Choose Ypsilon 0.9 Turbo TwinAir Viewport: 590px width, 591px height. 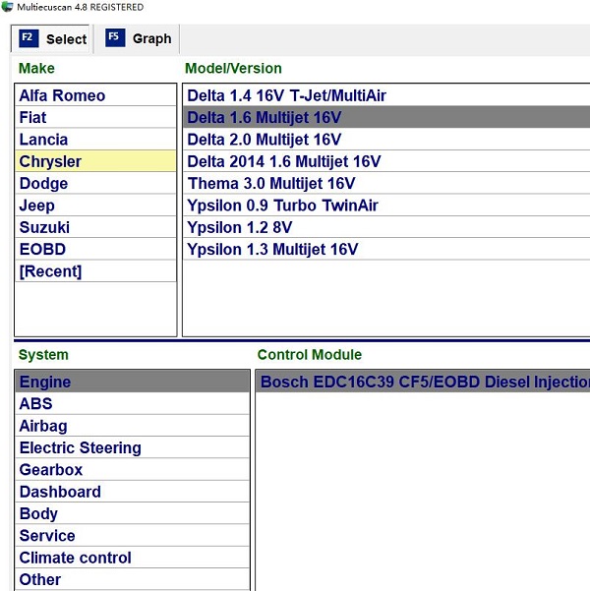click(386, 206)
